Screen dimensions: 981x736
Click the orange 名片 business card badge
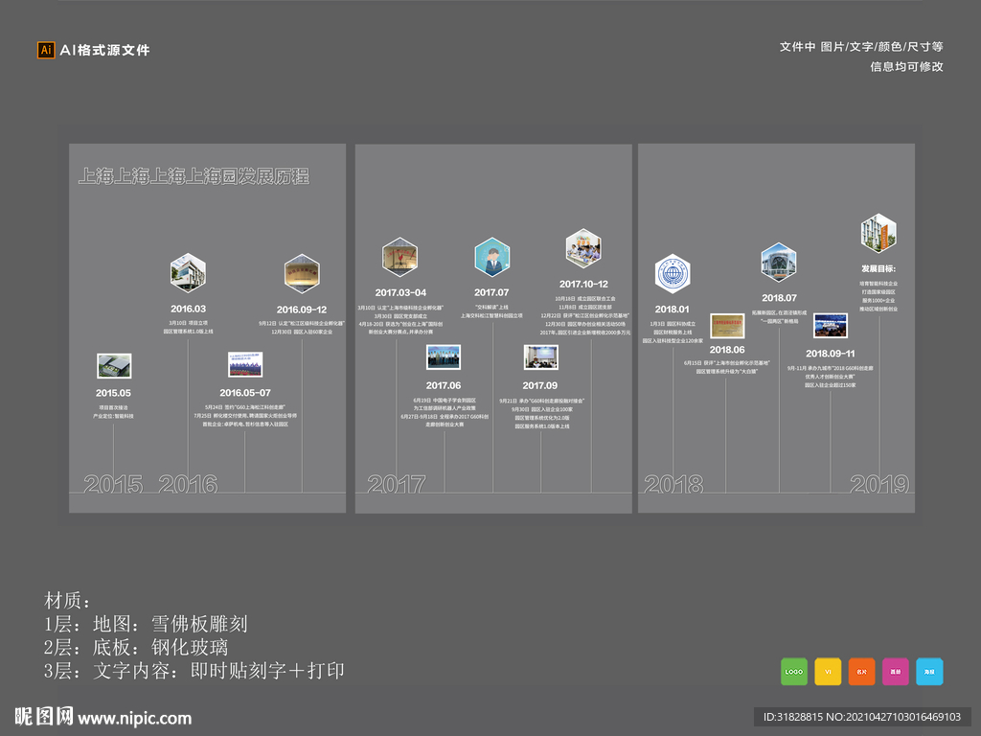pyautogui.click(x=861, y=672)
